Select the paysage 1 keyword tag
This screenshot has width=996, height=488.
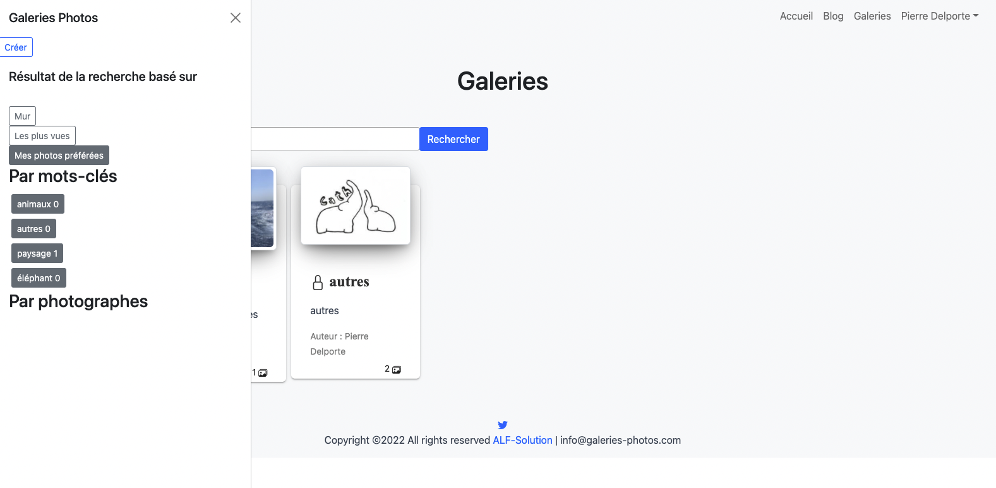point(37,253)
